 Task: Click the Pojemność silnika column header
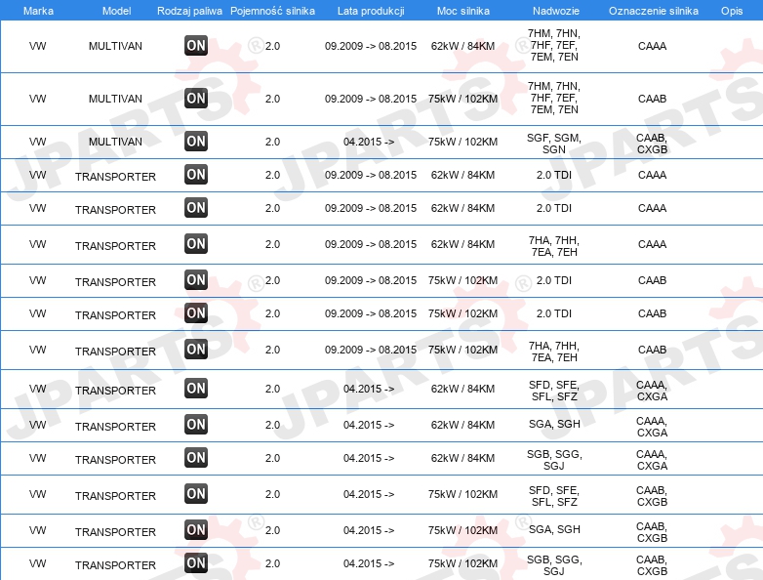tap(272, 11)
